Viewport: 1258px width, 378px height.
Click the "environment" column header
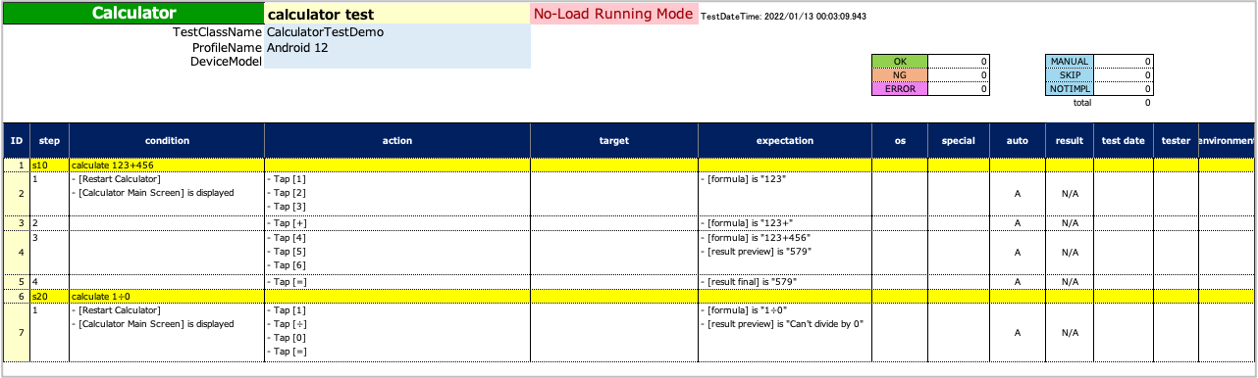point(1227,141)
